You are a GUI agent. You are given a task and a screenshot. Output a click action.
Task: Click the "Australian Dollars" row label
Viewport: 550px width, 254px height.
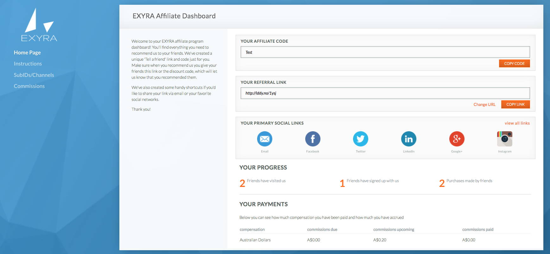click(255, 240)
